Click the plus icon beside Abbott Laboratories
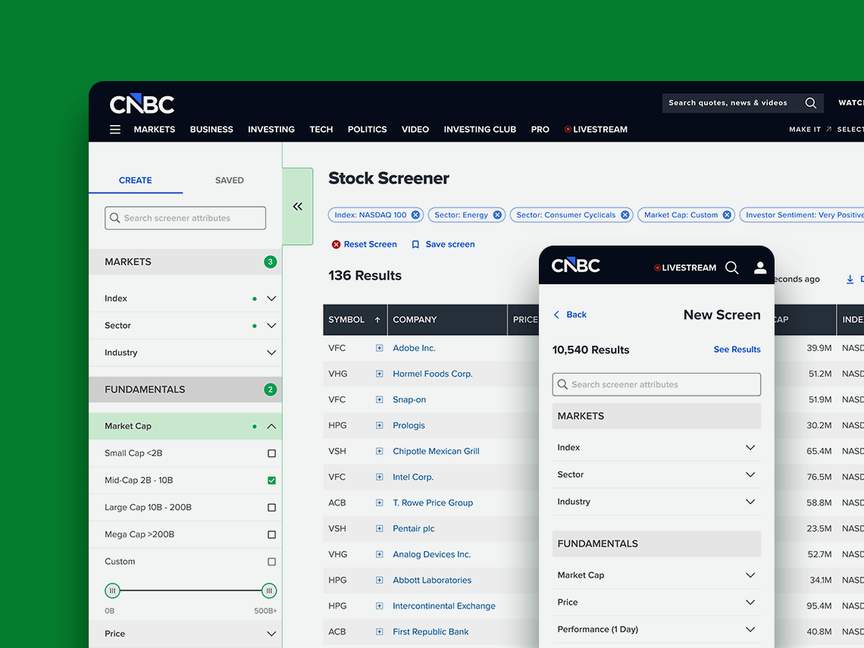 [x=379, y=580]
